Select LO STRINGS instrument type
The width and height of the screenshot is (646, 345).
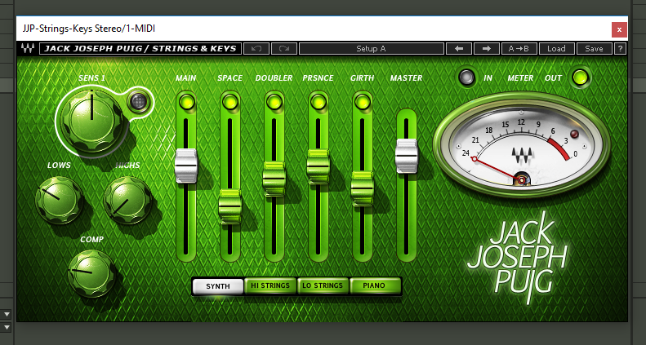tap(323, 285)
